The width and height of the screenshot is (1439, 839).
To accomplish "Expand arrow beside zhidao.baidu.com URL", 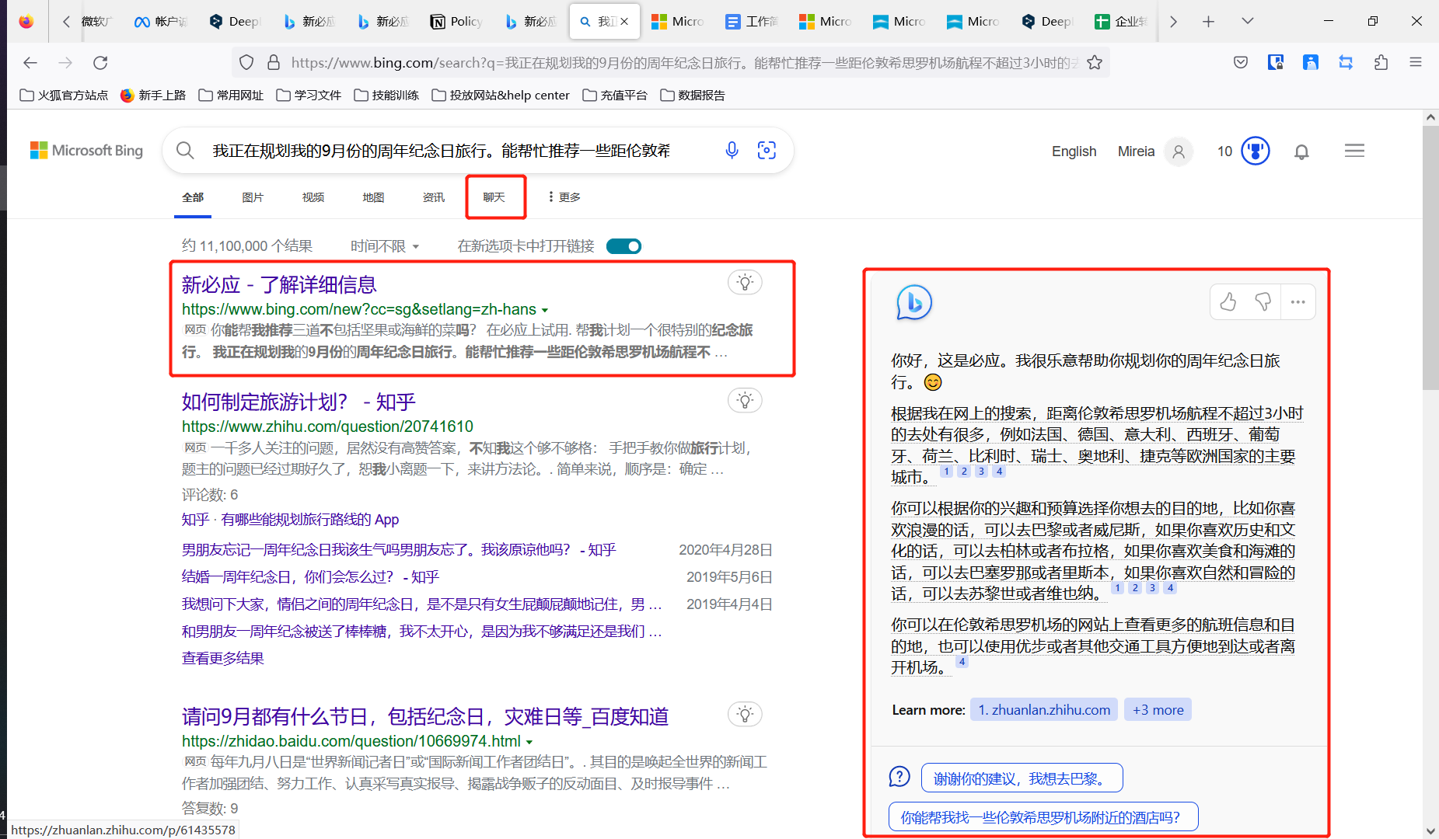I will pyautogui.click(x=529, y=742).
